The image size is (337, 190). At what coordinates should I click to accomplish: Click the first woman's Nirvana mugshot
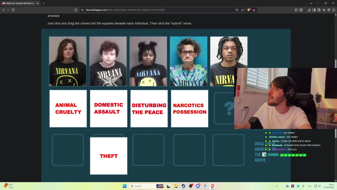pyautogui.click(x=68, y=61)
